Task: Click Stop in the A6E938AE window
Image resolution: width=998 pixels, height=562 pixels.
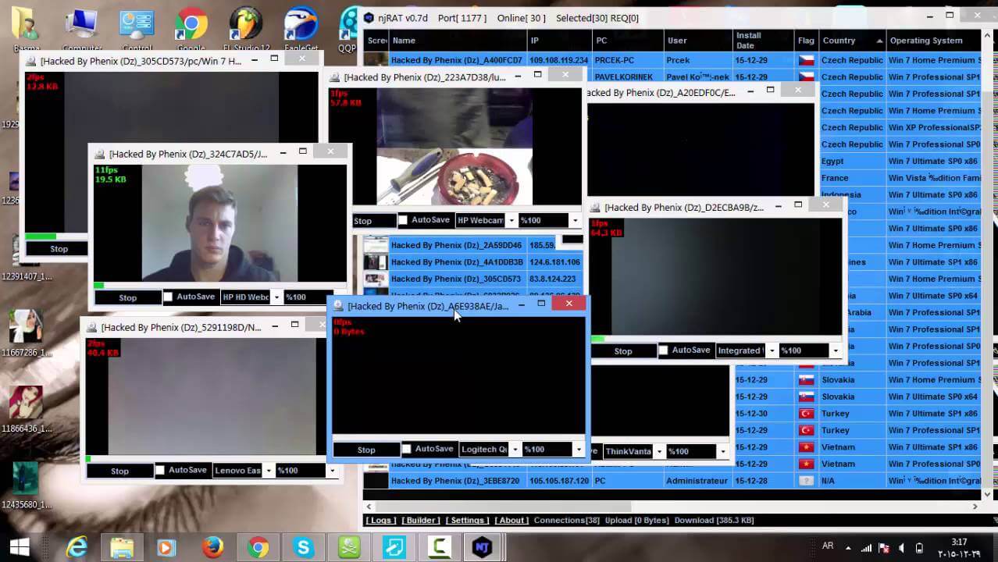Action: 365,450
